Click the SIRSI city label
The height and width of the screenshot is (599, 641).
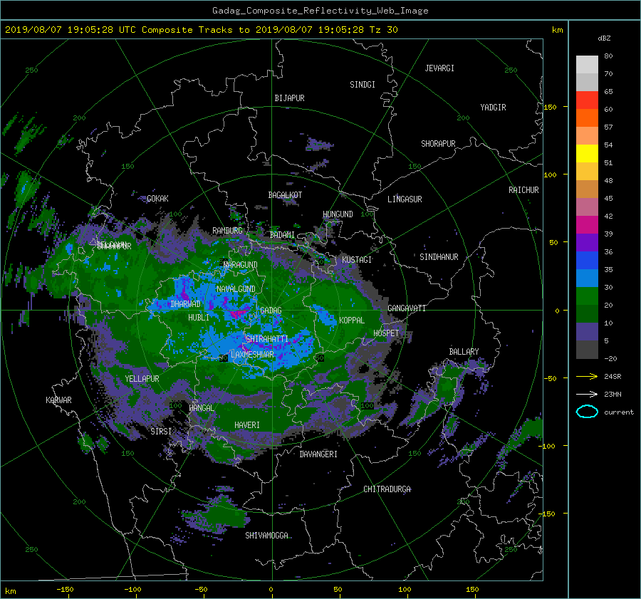161,432
